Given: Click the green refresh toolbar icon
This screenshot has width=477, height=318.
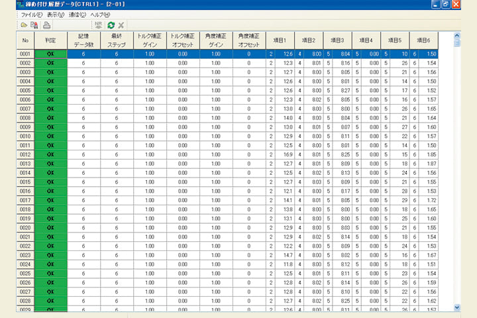Looking at the screenshot, I should pos(111,25).
